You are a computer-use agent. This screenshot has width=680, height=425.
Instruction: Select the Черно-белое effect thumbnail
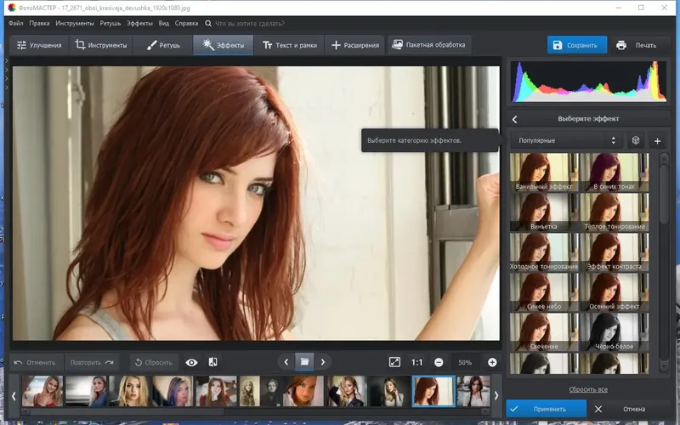click(x=614, y=331)
